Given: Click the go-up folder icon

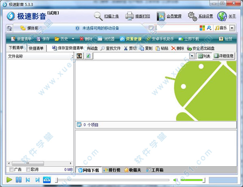Looking at the screenshot, I should tap(79, 56).
